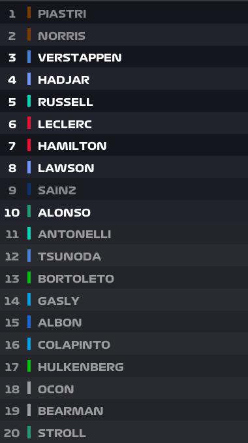The width and height of the screenshot is (248, 443).
Task: Click the COLAPINTO driver name
Action: (x=74, y=345)
